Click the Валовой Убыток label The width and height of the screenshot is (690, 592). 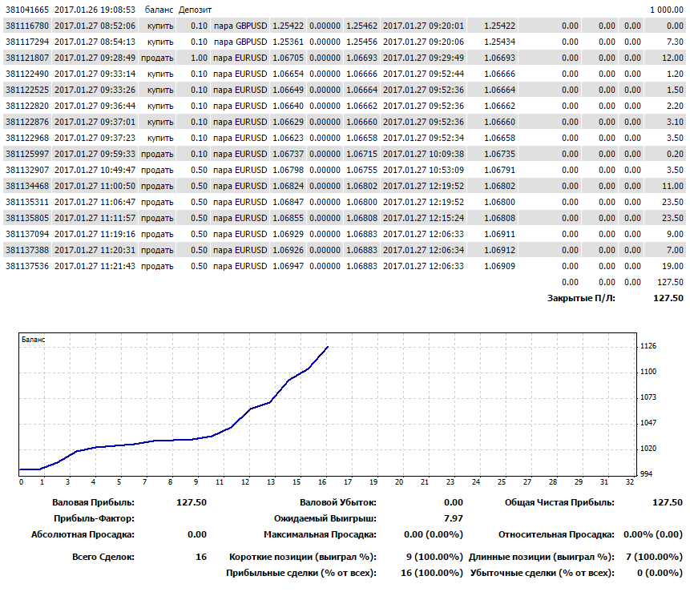pyautogui.click(x=338, y=502)
